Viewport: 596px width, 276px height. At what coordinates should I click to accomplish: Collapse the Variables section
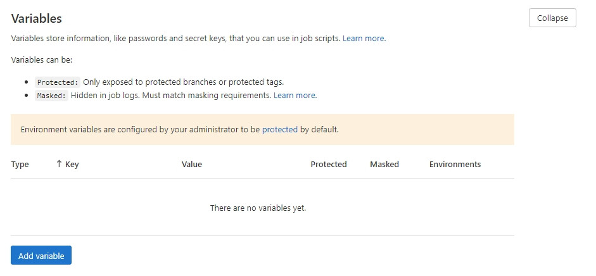[x=552, y=18]
